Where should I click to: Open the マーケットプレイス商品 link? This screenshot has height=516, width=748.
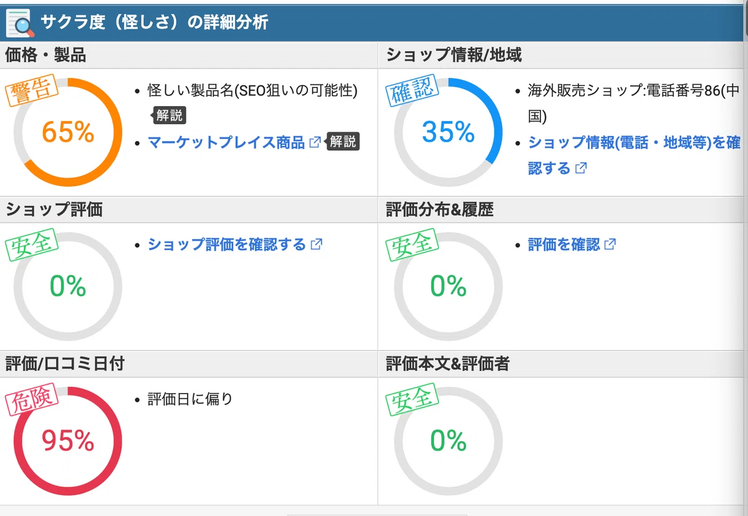[x=226, y=142]
